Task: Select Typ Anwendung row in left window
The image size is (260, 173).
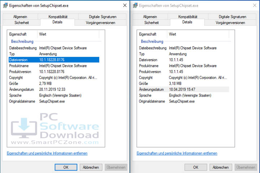Action: [x=54, y=54]
